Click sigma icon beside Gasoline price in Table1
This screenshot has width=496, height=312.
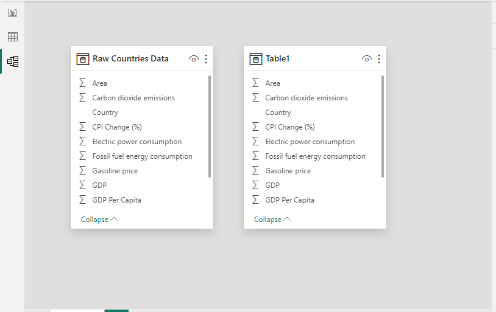click(x=255, y=170)
